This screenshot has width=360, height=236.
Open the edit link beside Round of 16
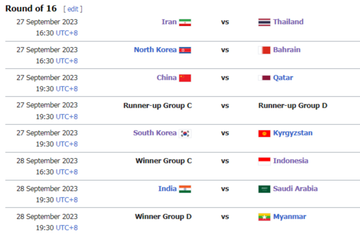(73, 9)
